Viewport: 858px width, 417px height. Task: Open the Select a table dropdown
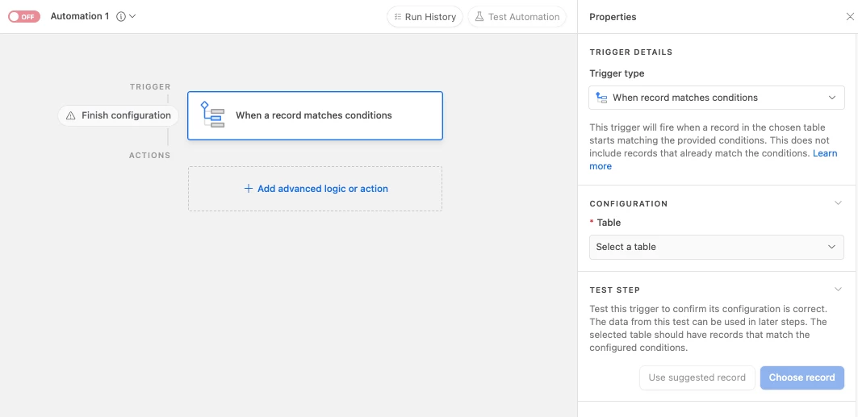click(717, 247)
